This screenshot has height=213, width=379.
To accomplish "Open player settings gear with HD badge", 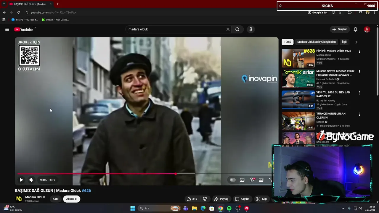I will [x=252, y=180].
